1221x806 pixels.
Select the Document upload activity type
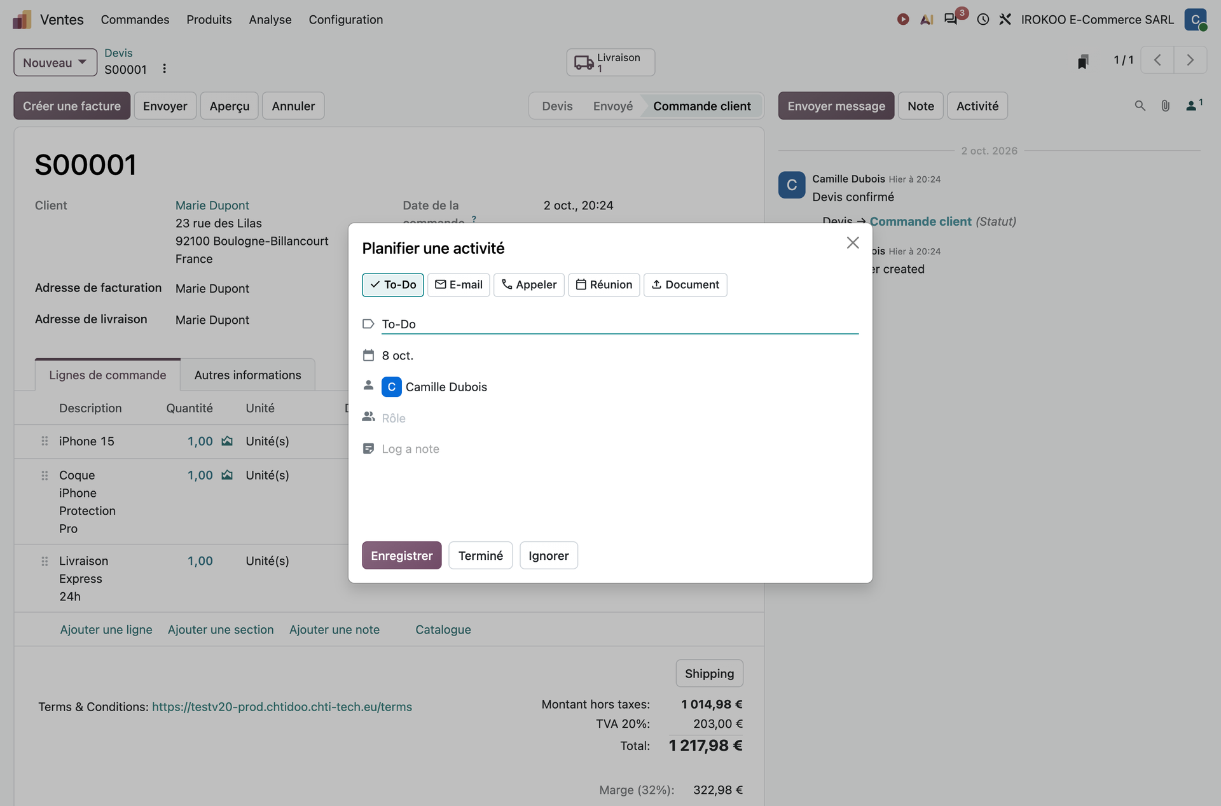point(686,284)
